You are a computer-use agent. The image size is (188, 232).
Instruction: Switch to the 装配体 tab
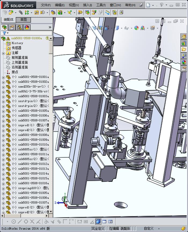pos(9,20)
